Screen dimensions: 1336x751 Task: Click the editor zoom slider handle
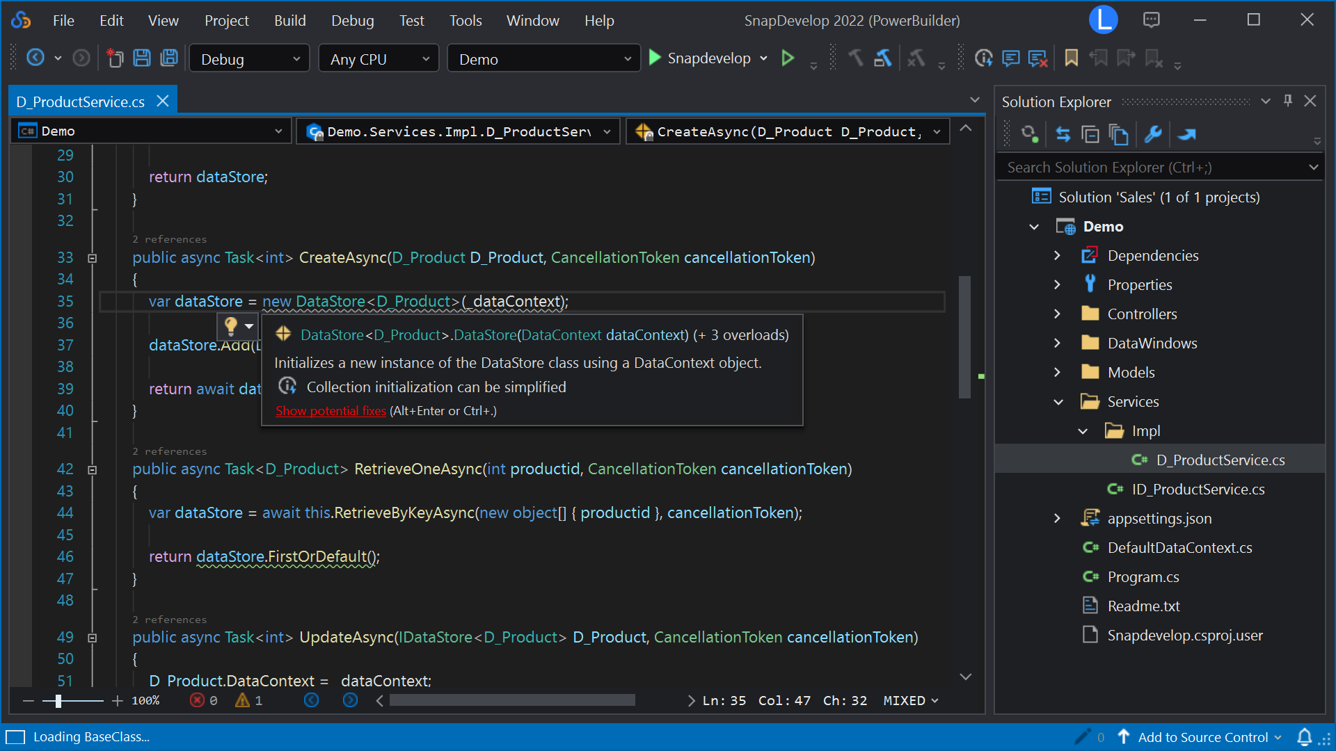pos(58,701)
